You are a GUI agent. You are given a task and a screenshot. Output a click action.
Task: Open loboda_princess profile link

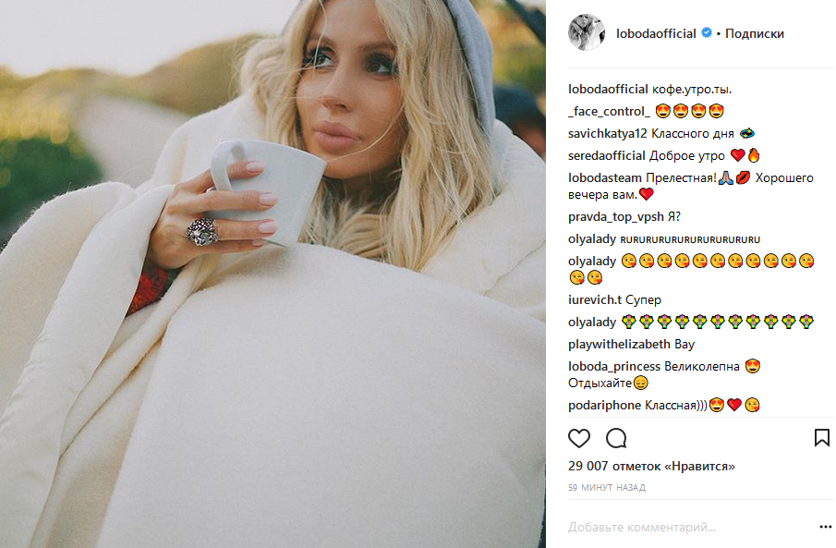tap(614, 367)
